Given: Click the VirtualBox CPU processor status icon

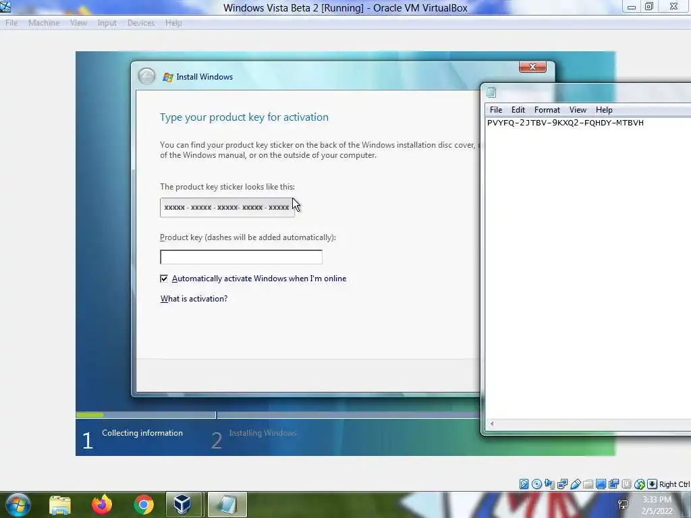Looking at the screenshot, I should 626,484.
